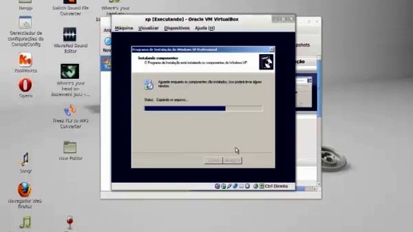
Task: Click the setup clock icon beside wait message
Action: (149, 84)
